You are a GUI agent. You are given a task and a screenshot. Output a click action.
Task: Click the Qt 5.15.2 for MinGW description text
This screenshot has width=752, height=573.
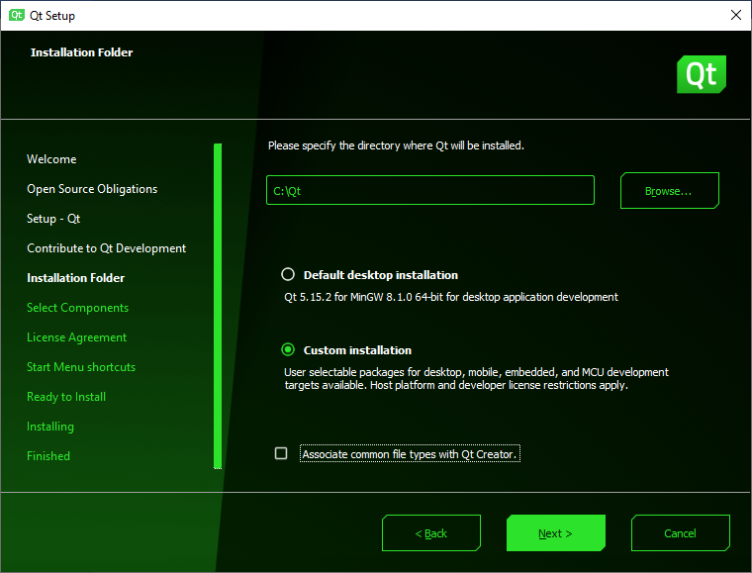coord(451,297)
